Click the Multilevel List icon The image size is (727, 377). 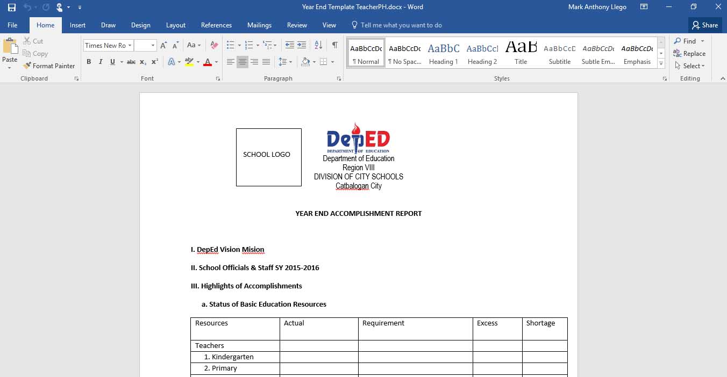(x=267, y=45)
